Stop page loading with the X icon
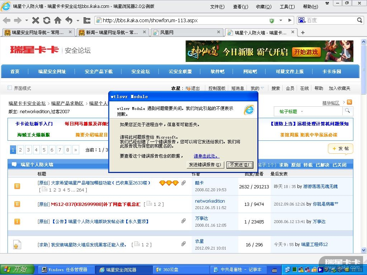The width and height of the screenshot is (367, 275). [35, 20]
